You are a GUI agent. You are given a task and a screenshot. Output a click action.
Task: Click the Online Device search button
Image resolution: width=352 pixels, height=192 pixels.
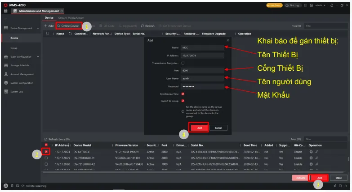[x=67, y=26]
